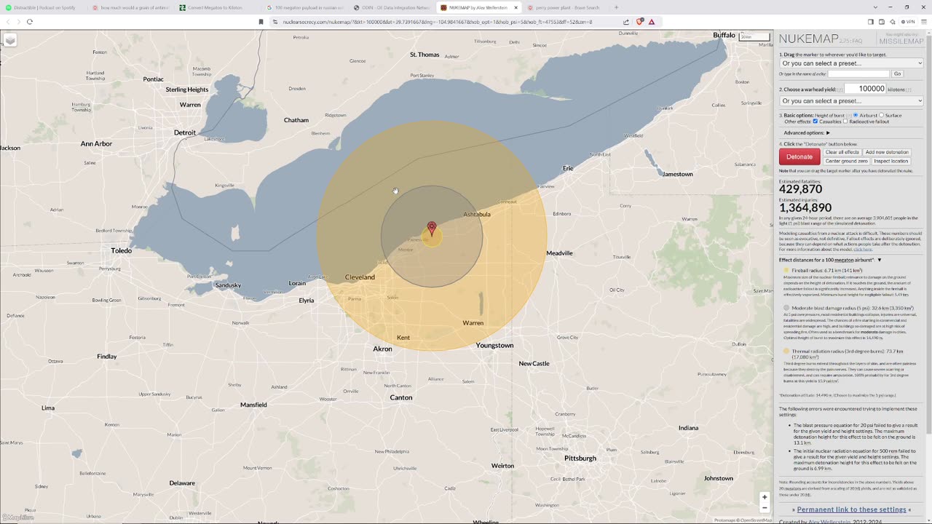Click the Inspect location button
Screen dimensions: 932x524
[x=891, y=161]
